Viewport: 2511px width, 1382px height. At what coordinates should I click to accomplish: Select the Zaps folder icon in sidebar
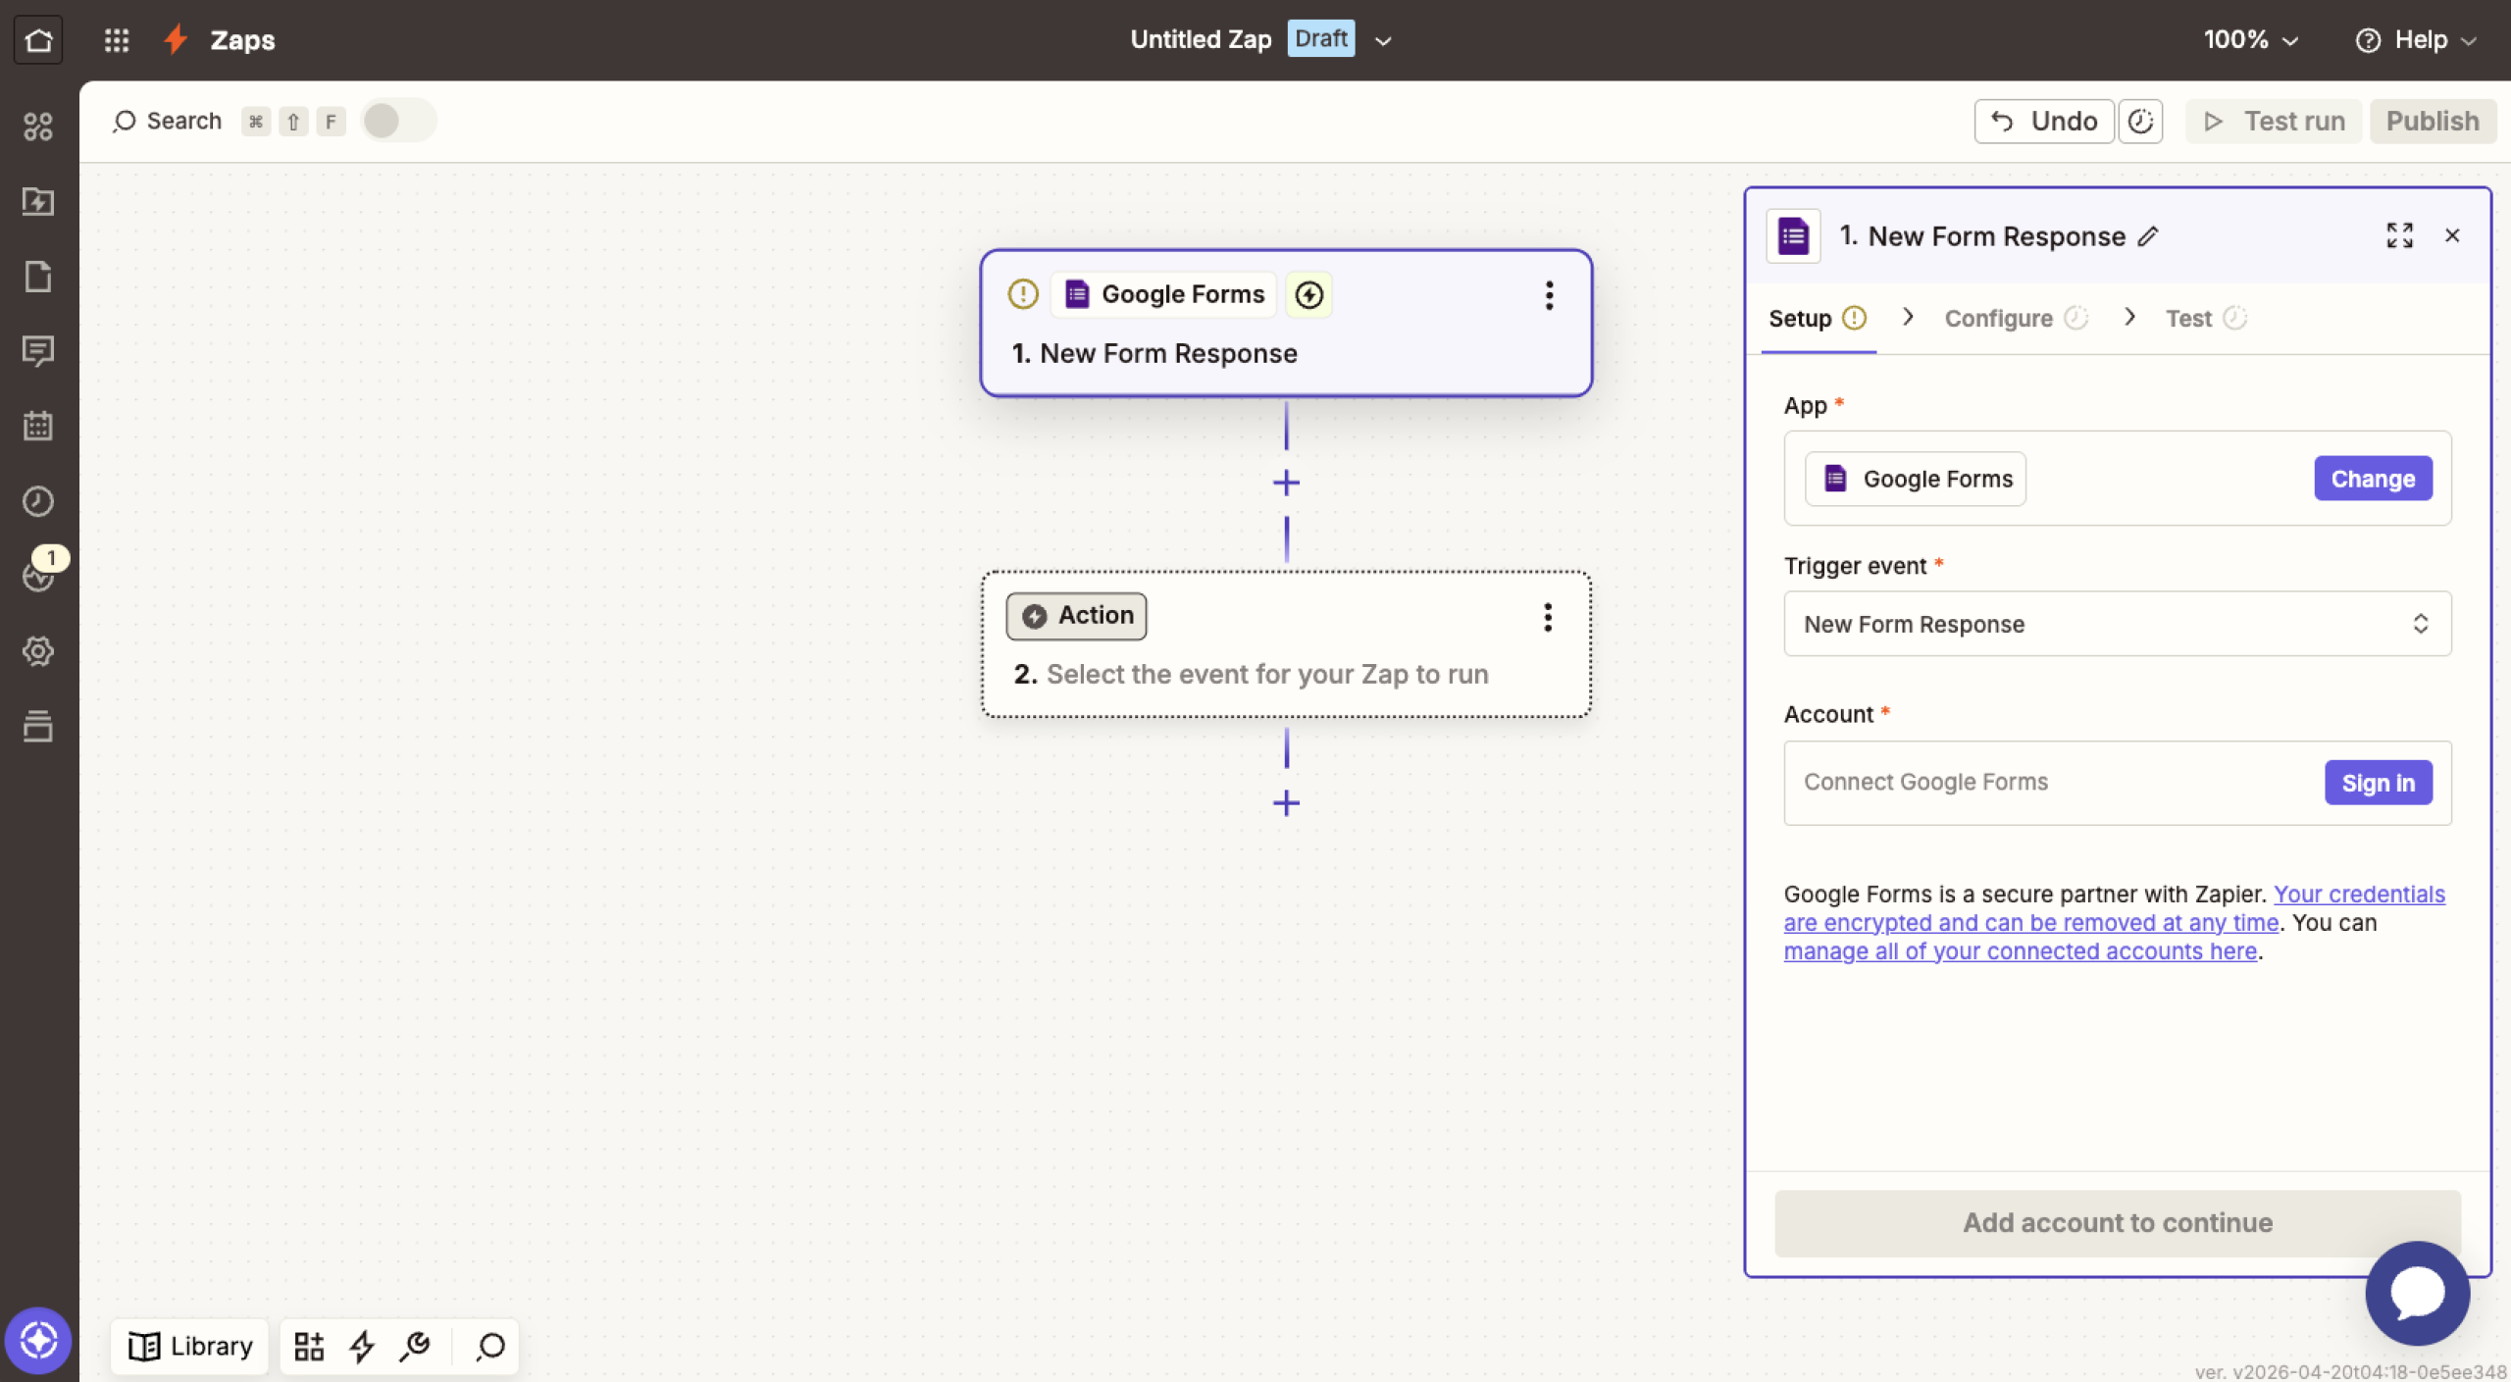[x=38, y=202]
